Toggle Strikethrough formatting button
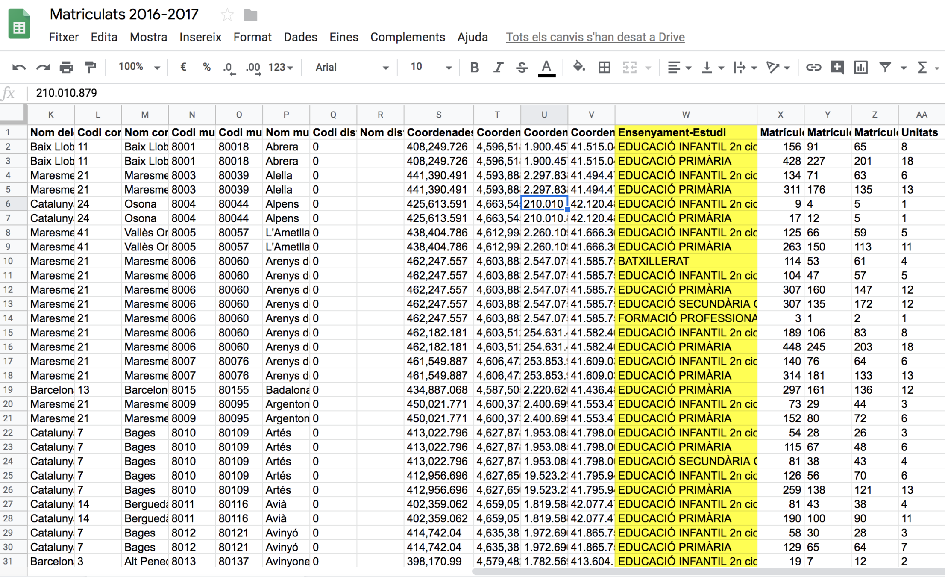This screenshot has width=945, height=577. point(522,67)
